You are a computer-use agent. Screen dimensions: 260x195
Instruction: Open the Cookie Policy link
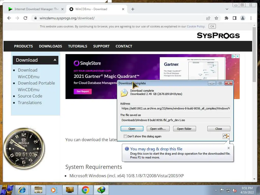[196, 26]
